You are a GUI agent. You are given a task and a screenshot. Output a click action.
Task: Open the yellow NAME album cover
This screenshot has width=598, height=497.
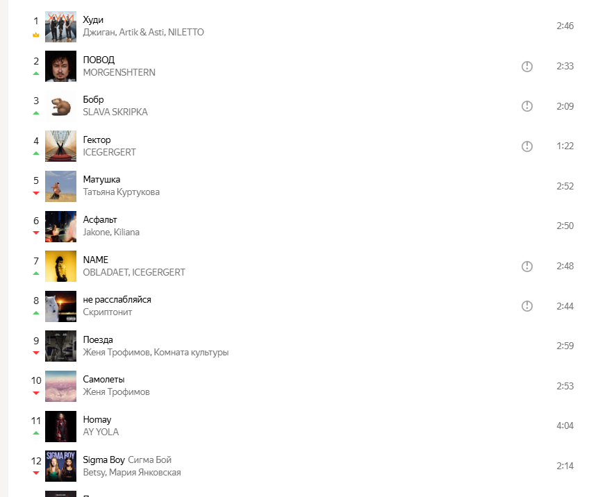click(x=60, y=266)
